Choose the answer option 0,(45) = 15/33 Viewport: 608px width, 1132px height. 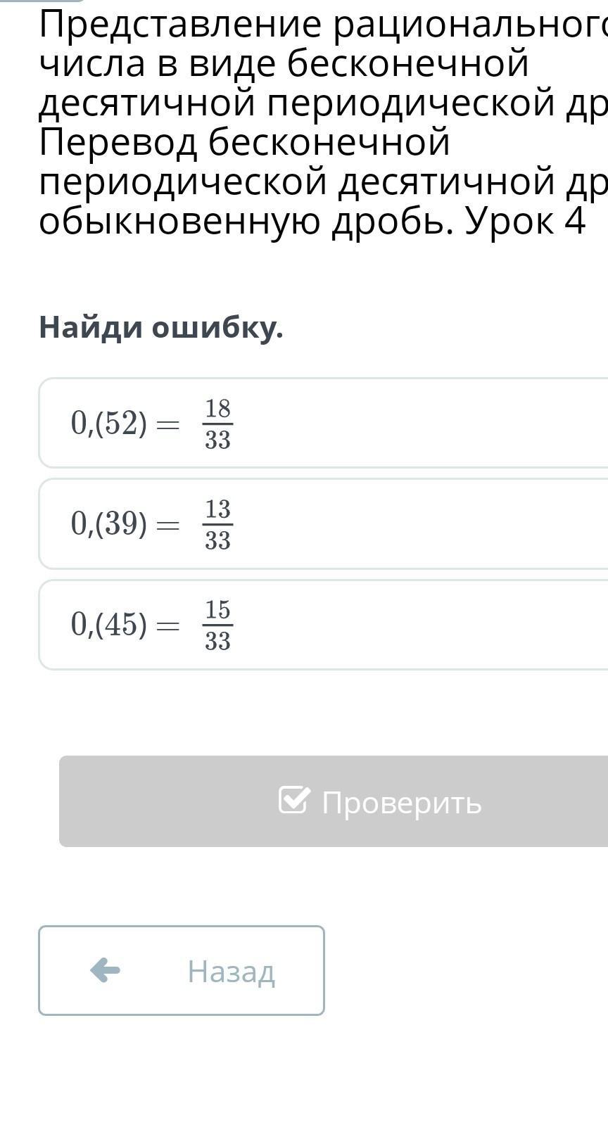[324, 625]
